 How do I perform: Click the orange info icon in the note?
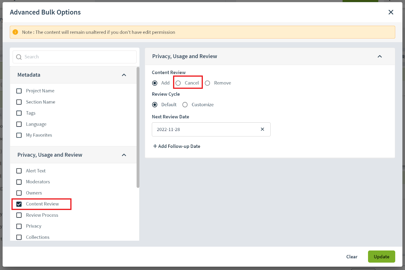point(15,32)
